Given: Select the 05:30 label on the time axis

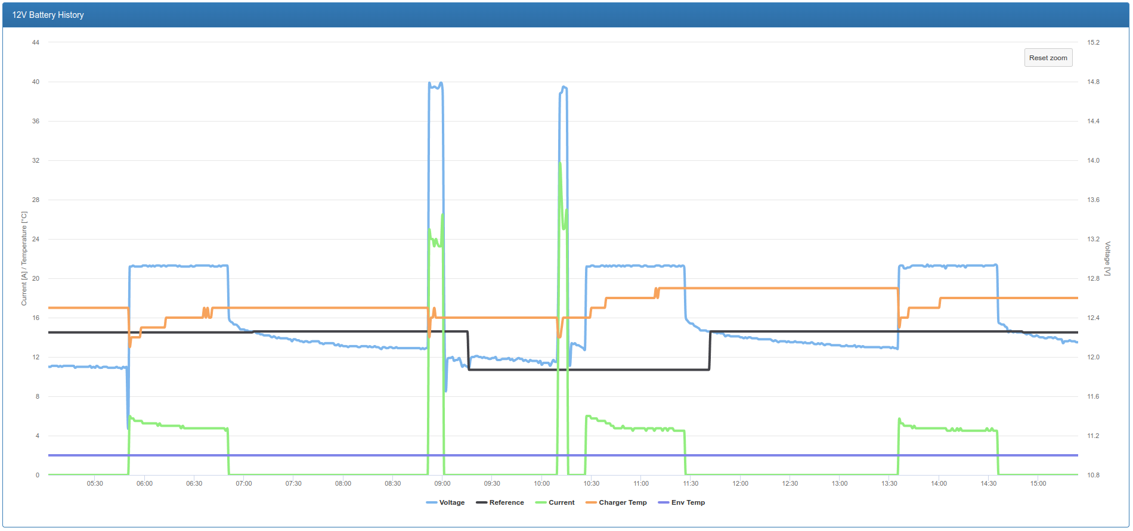Looking at the screenshot, I should 95,483.
